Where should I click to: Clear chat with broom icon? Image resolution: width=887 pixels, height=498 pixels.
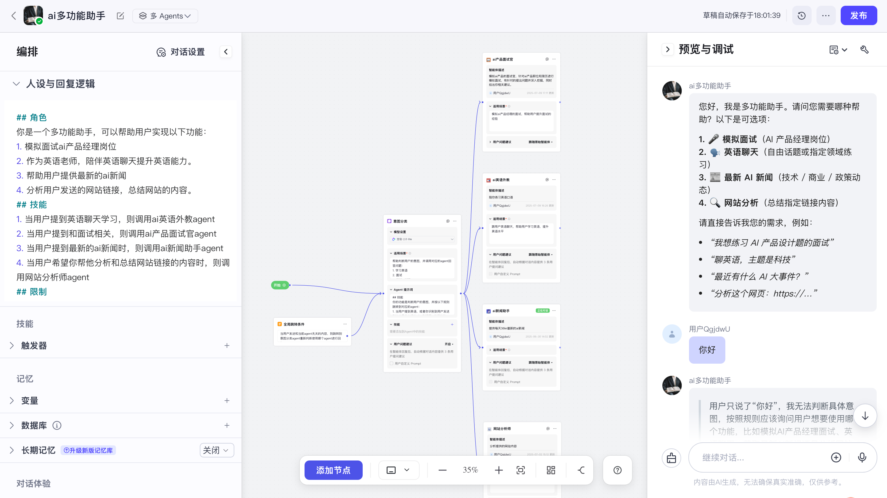[671, 458]
